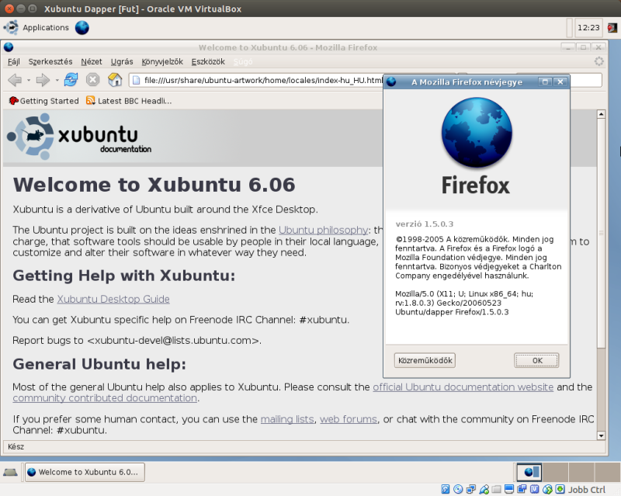Click the Firefox throbber activity indicator

[598, 61]
